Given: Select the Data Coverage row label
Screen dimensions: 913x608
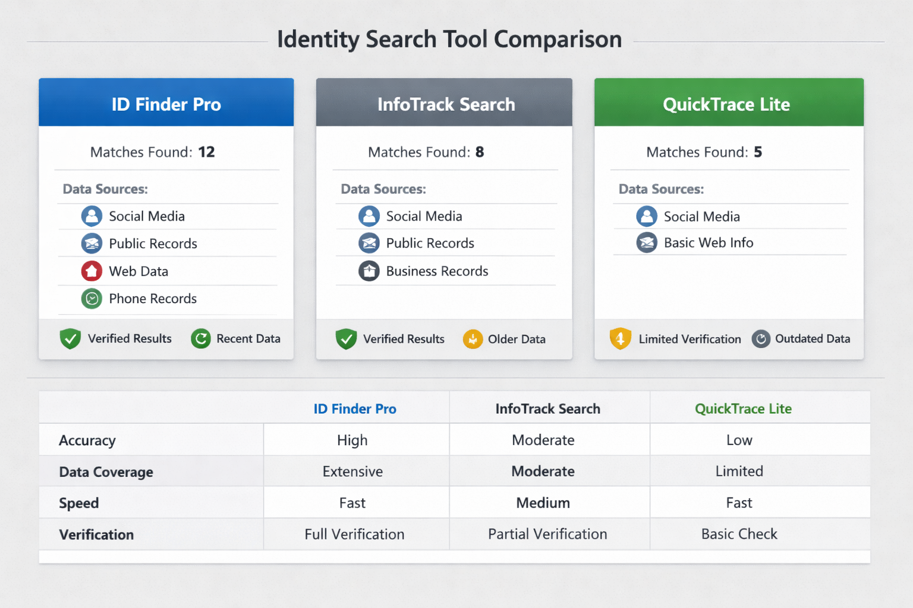Looking at the screenshot, I should point(106,472).
